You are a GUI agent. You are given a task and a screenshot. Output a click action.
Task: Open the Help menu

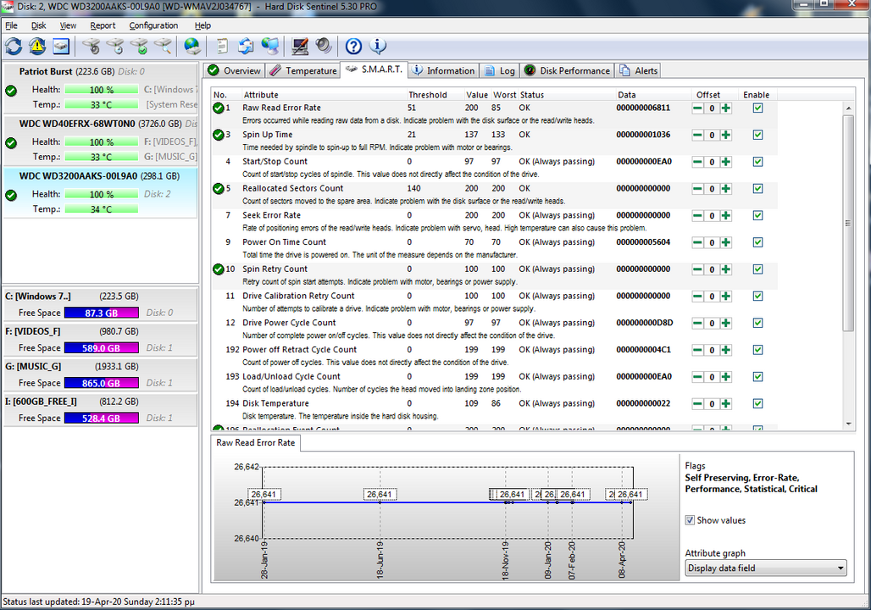(202, 25)
